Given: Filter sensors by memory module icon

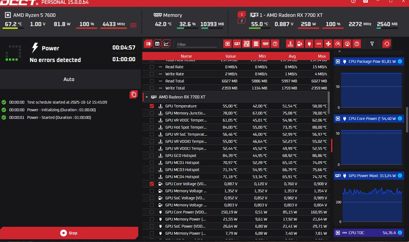Looking at the screenshot, I should (x=266, y=44).
